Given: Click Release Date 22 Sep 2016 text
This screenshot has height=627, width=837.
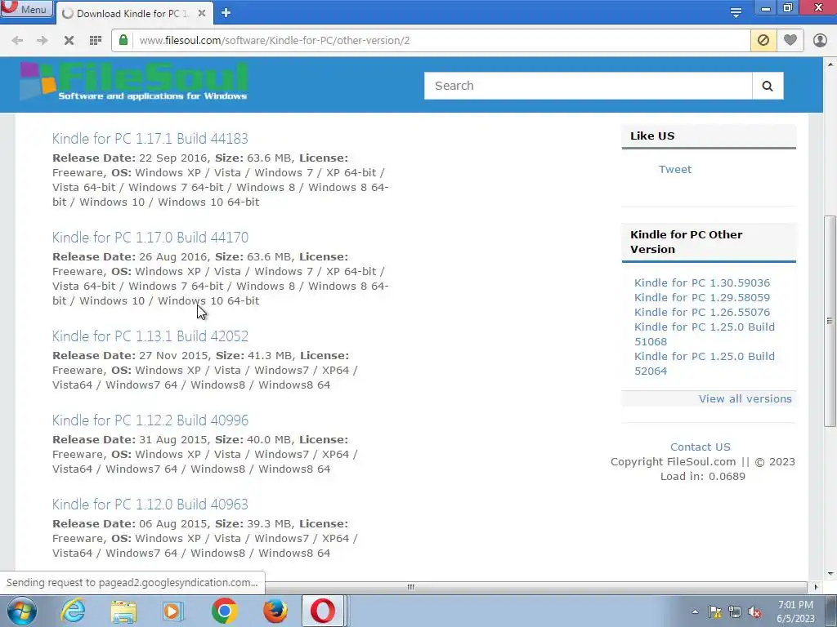Looking at the screenshot, I should [132, 158].
